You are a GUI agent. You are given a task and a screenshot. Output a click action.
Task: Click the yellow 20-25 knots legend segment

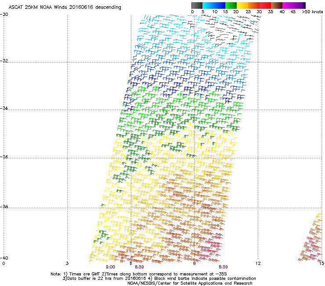point(242,5)
